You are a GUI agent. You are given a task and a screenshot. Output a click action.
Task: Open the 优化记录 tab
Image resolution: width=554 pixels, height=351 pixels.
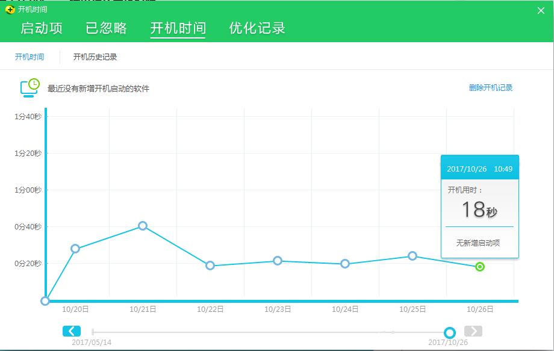(x=257, y=28)
